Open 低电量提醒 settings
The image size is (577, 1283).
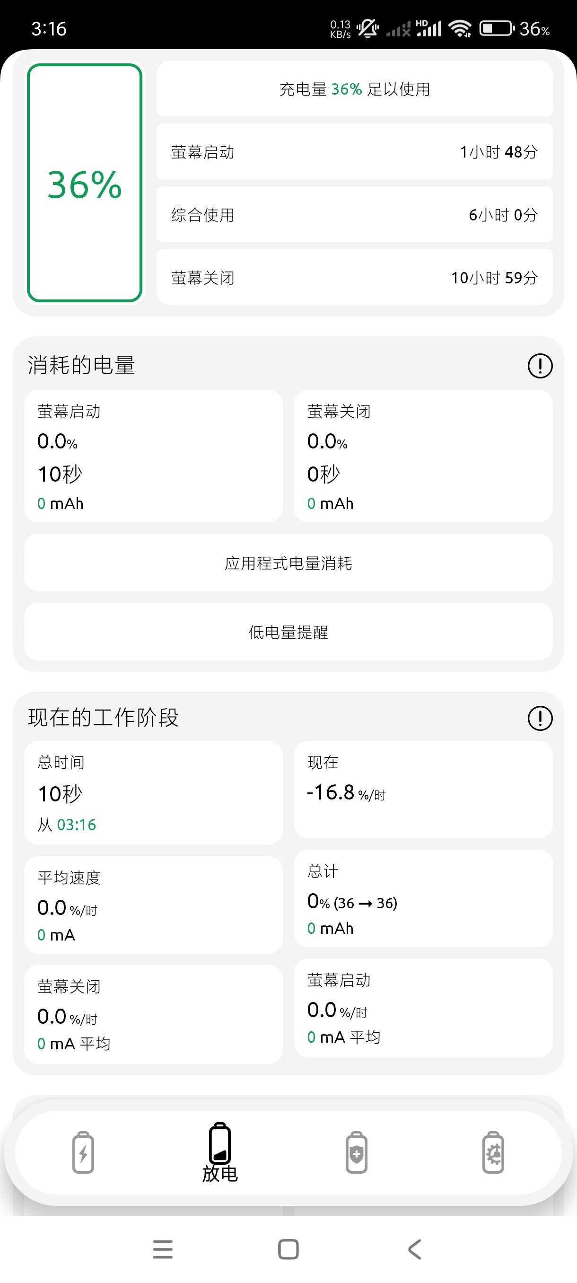click(288, 632)
